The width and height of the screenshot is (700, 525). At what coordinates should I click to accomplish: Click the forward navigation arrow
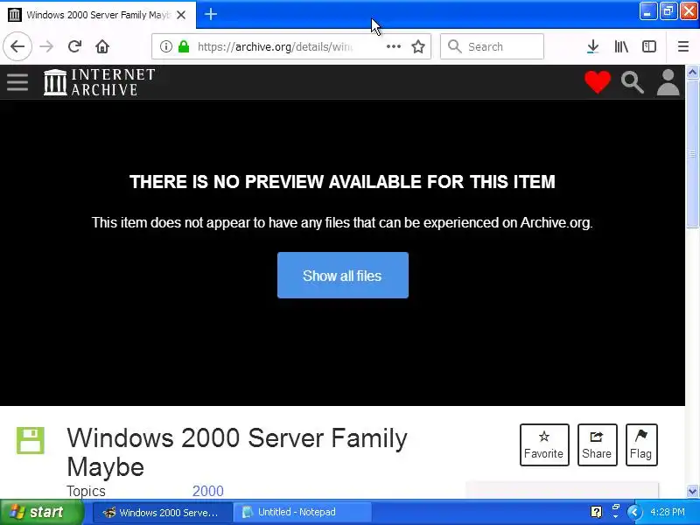click(x=46, y=46)
